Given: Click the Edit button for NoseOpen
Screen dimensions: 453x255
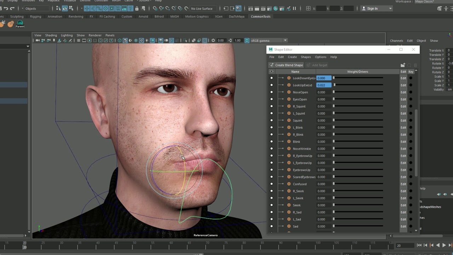Looking at the screenshot, I should 403,92.
